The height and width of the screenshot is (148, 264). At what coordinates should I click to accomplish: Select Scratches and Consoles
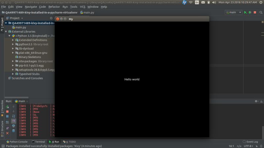pyautogui.click(x=26, y=78)
